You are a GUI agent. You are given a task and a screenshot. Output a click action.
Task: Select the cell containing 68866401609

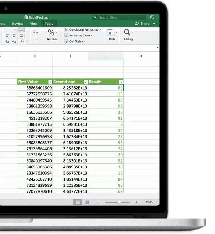pyautogui.click(x=35, y=88)
